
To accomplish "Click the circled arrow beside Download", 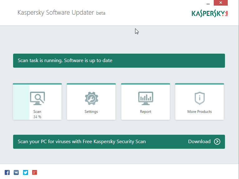I will coord(217,142).
